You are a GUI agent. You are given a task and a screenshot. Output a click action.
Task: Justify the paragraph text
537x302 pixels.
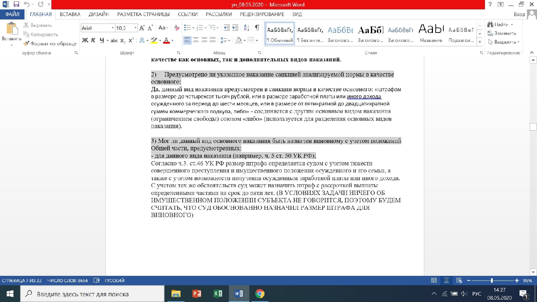coord(212,40)
